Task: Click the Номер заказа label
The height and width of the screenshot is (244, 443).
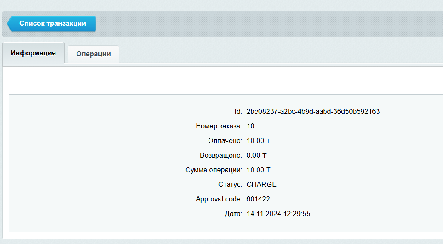Action: pos(218,126)
